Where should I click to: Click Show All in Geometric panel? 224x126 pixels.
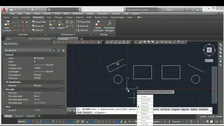pos(38,26)
